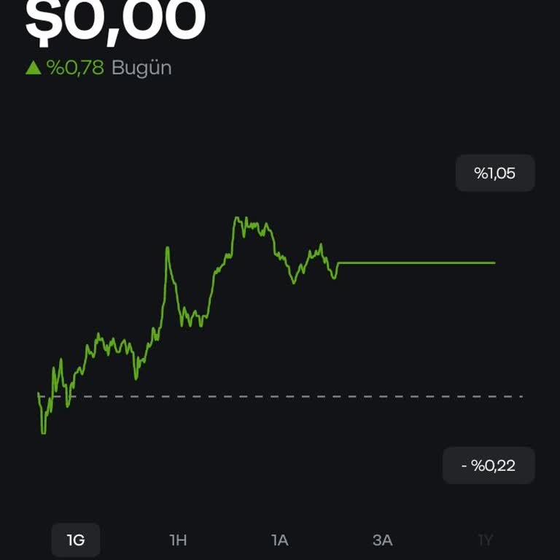Select the 1G time range tab
Viewport: 560px width, 560px height.
76,540
